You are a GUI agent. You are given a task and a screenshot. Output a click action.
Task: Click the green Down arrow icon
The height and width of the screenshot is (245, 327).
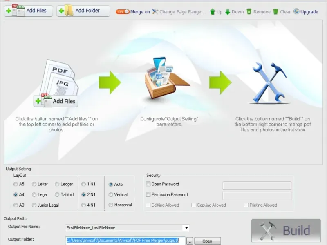228,12
